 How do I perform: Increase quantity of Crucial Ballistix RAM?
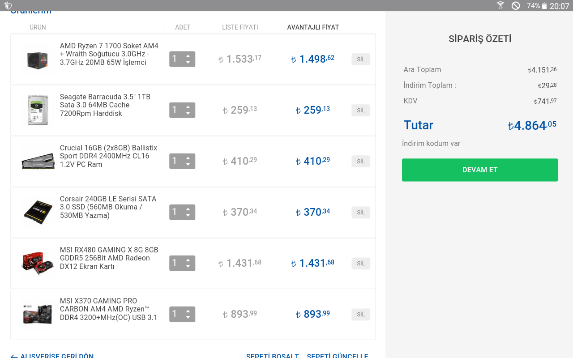(x=188, y=158)
